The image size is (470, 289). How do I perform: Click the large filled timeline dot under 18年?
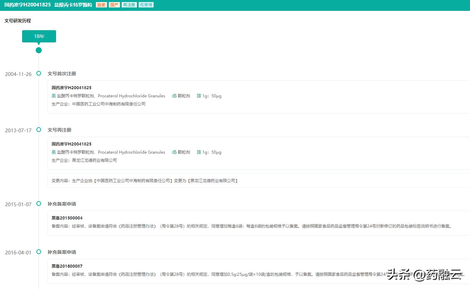[39, 50]
